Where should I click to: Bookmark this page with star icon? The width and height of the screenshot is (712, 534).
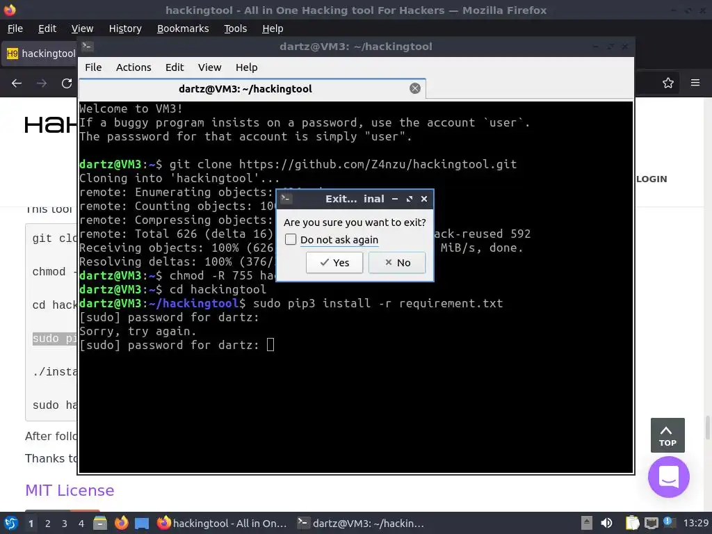pos(668,83)
